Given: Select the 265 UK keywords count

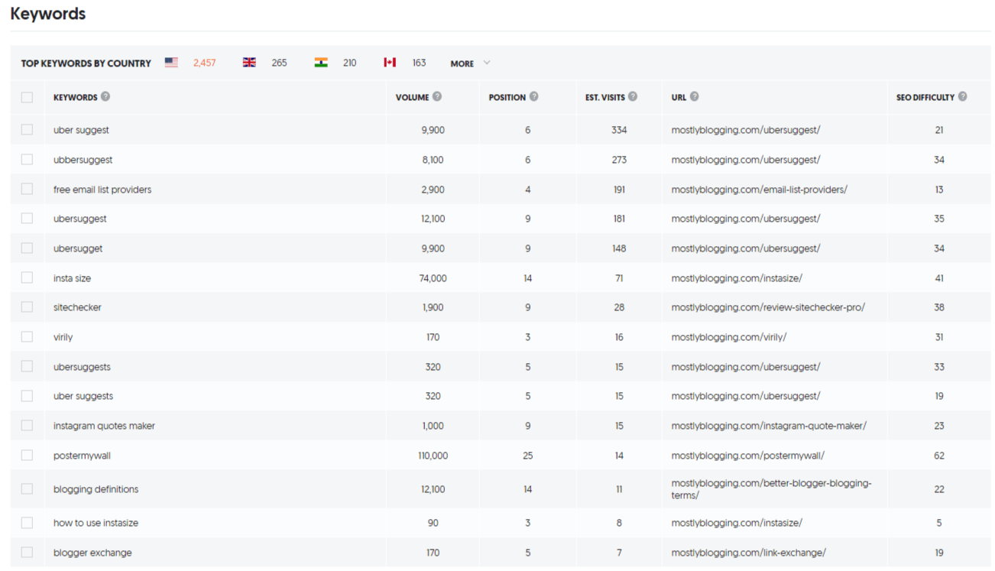Looking at the screenshot, I should (279, 63).
